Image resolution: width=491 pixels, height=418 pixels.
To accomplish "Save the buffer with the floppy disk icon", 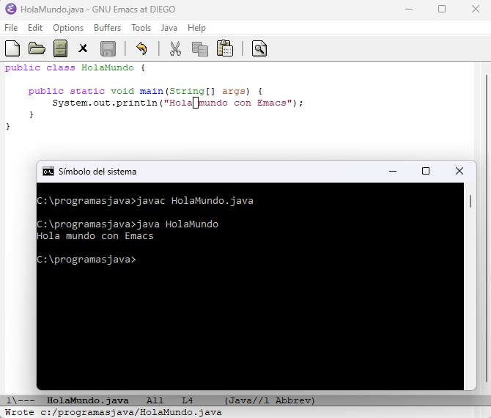I will (x=108, y=49).
